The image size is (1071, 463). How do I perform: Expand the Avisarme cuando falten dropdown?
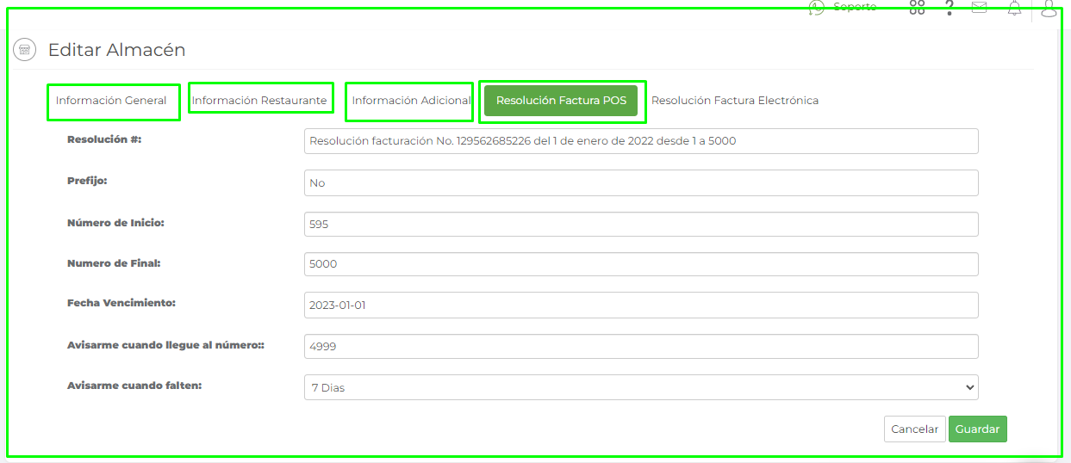coord(641,387)
